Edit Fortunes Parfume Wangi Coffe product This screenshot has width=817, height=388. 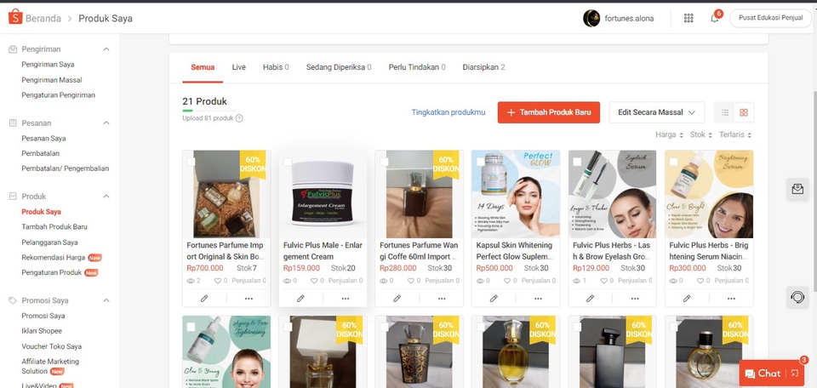[397, 299]
